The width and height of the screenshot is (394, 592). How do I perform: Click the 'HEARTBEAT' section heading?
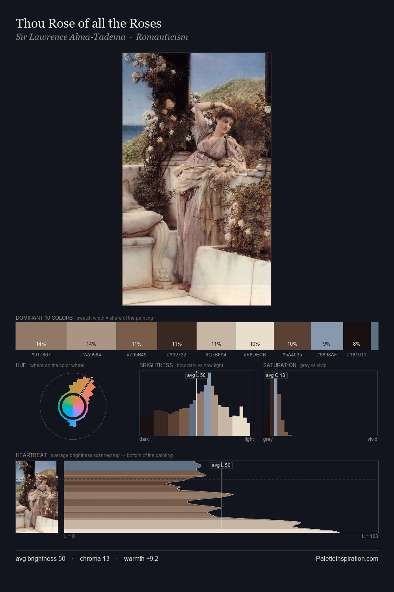pos(31,455)
